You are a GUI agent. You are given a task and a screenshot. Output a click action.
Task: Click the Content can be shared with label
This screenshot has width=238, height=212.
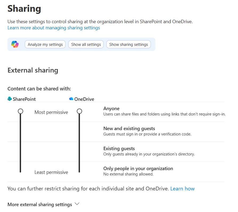point(39,89)
